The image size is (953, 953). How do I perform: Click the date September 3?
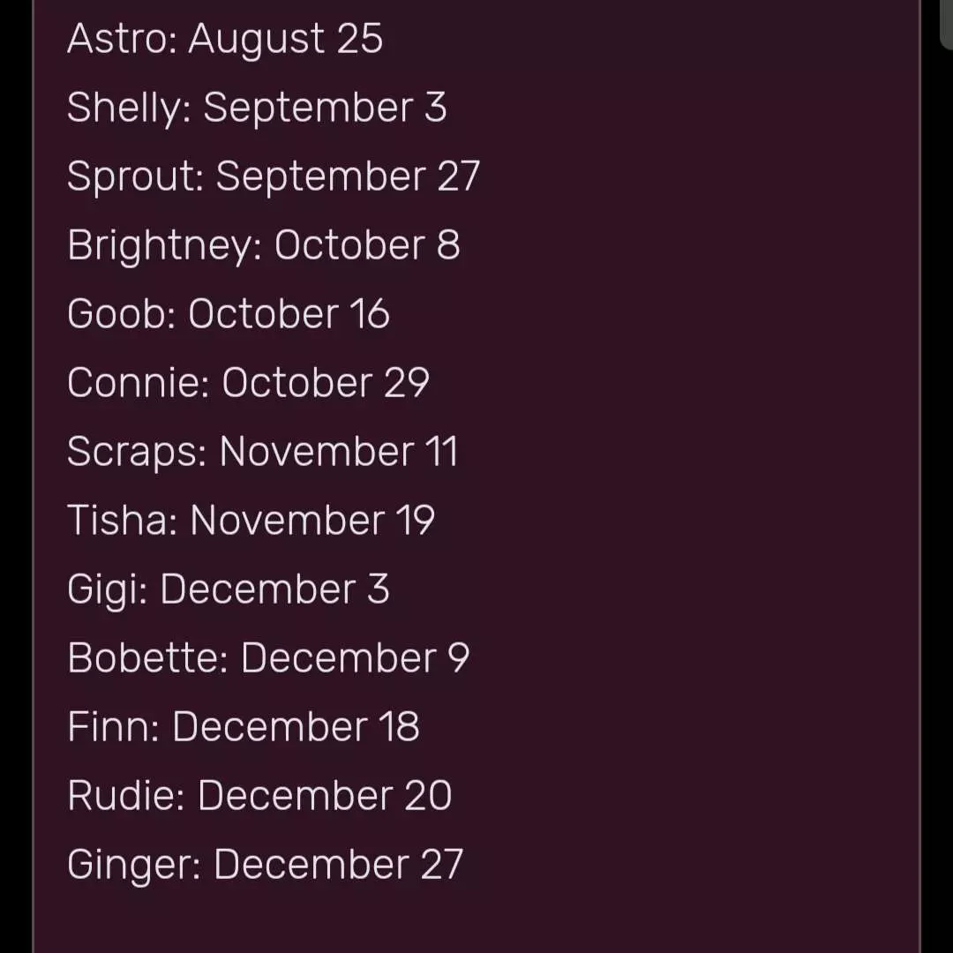(325, 108)
